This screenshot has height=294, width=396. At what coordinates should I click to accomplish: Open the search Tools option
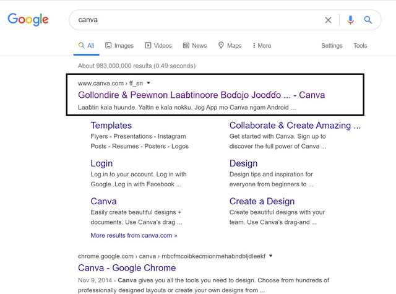(x=360, y=46)
